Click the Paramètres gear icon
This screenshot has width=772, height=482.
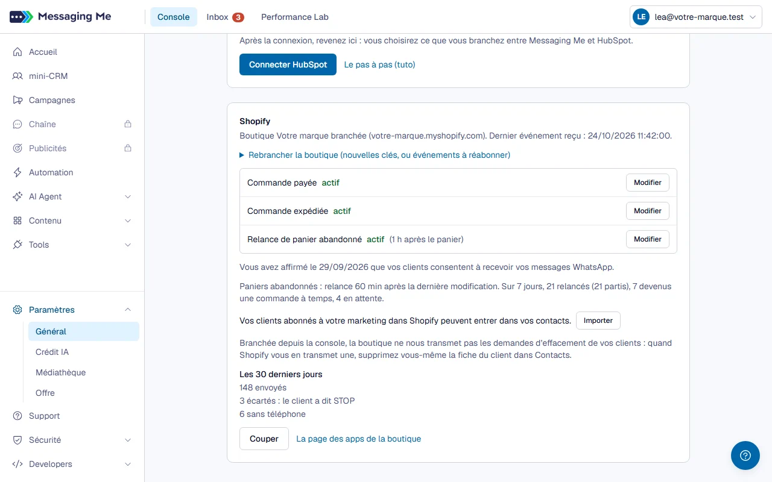(17, 310)
